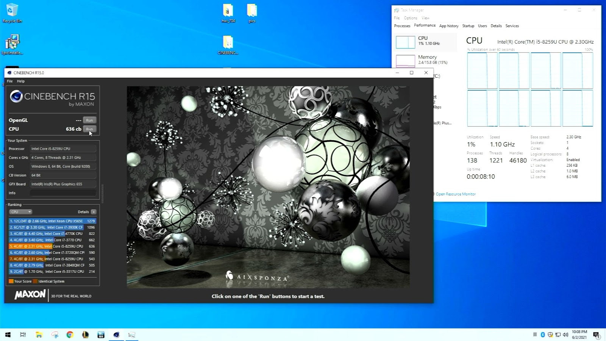606x341 pixels.
Task: Switch to the Services tab
Action: (x=512, y=26)
